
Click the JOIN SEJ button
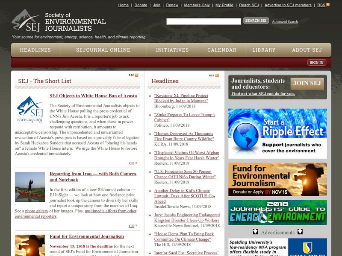tap(307, 83)
